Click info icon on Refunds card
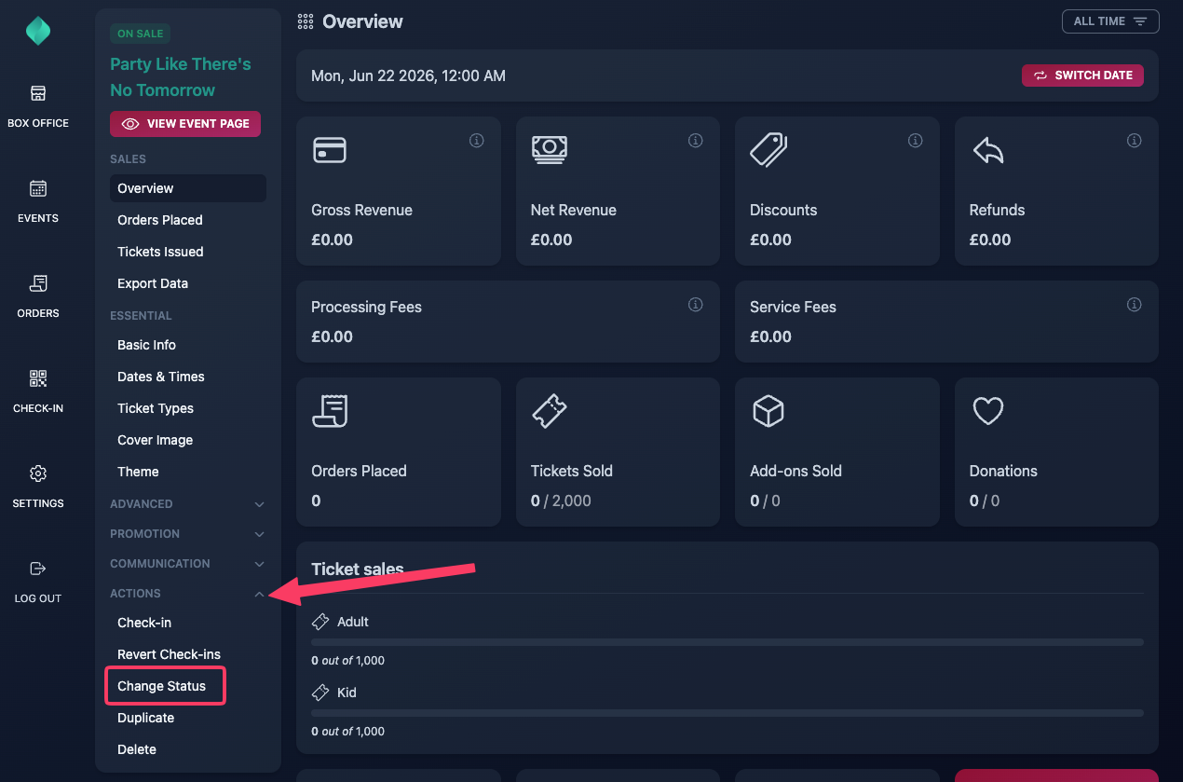 (1134, 141)
